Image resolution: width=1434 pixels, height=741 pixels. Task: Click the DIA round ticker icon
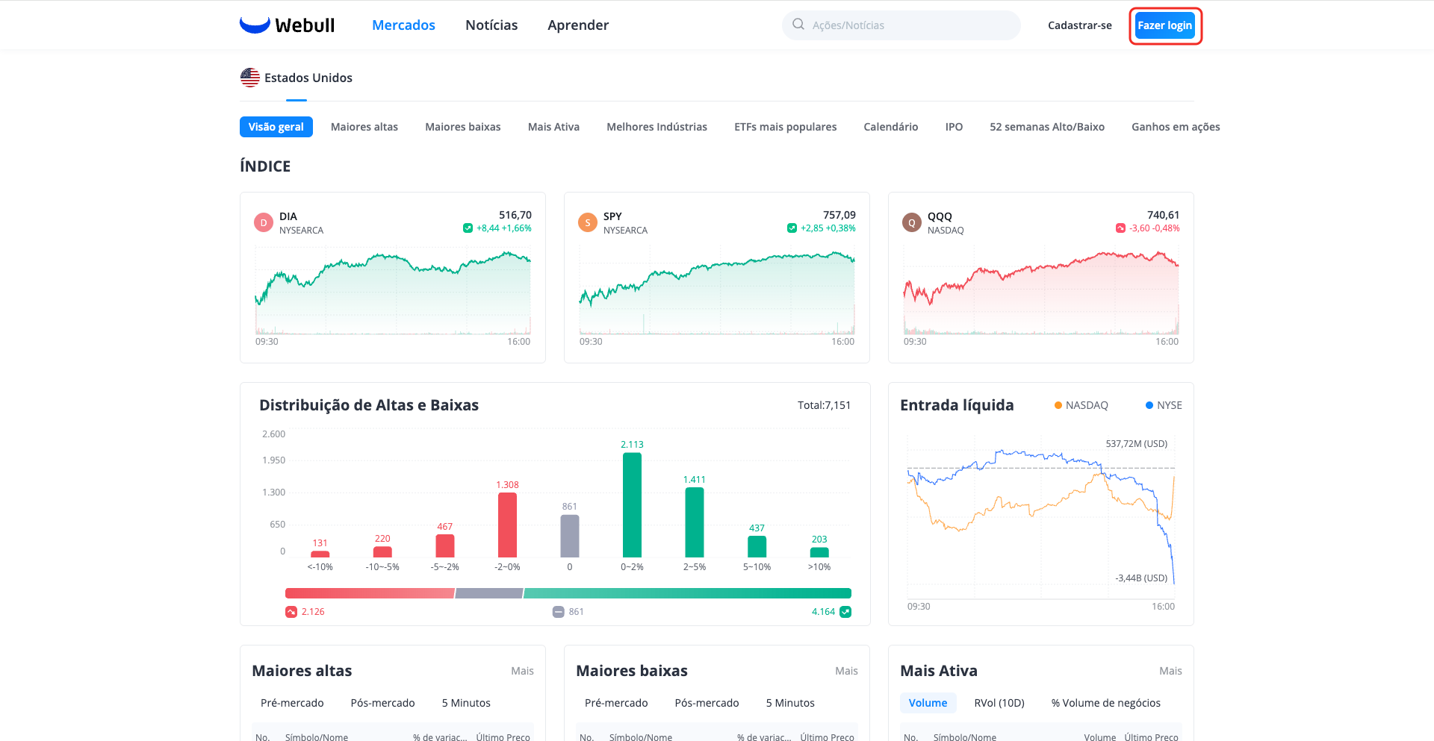click(x=264, y=222)
